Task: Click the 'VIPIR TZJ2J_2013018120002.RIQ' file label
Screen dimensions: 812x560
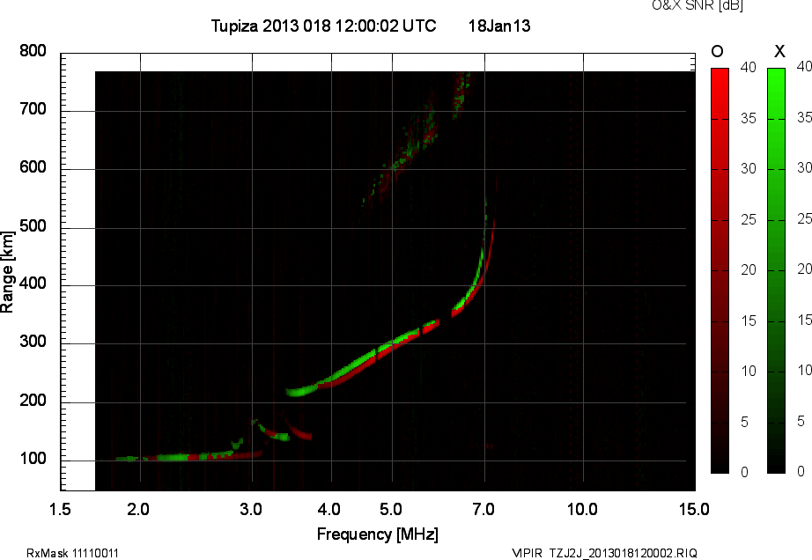Action: point(604,553)
